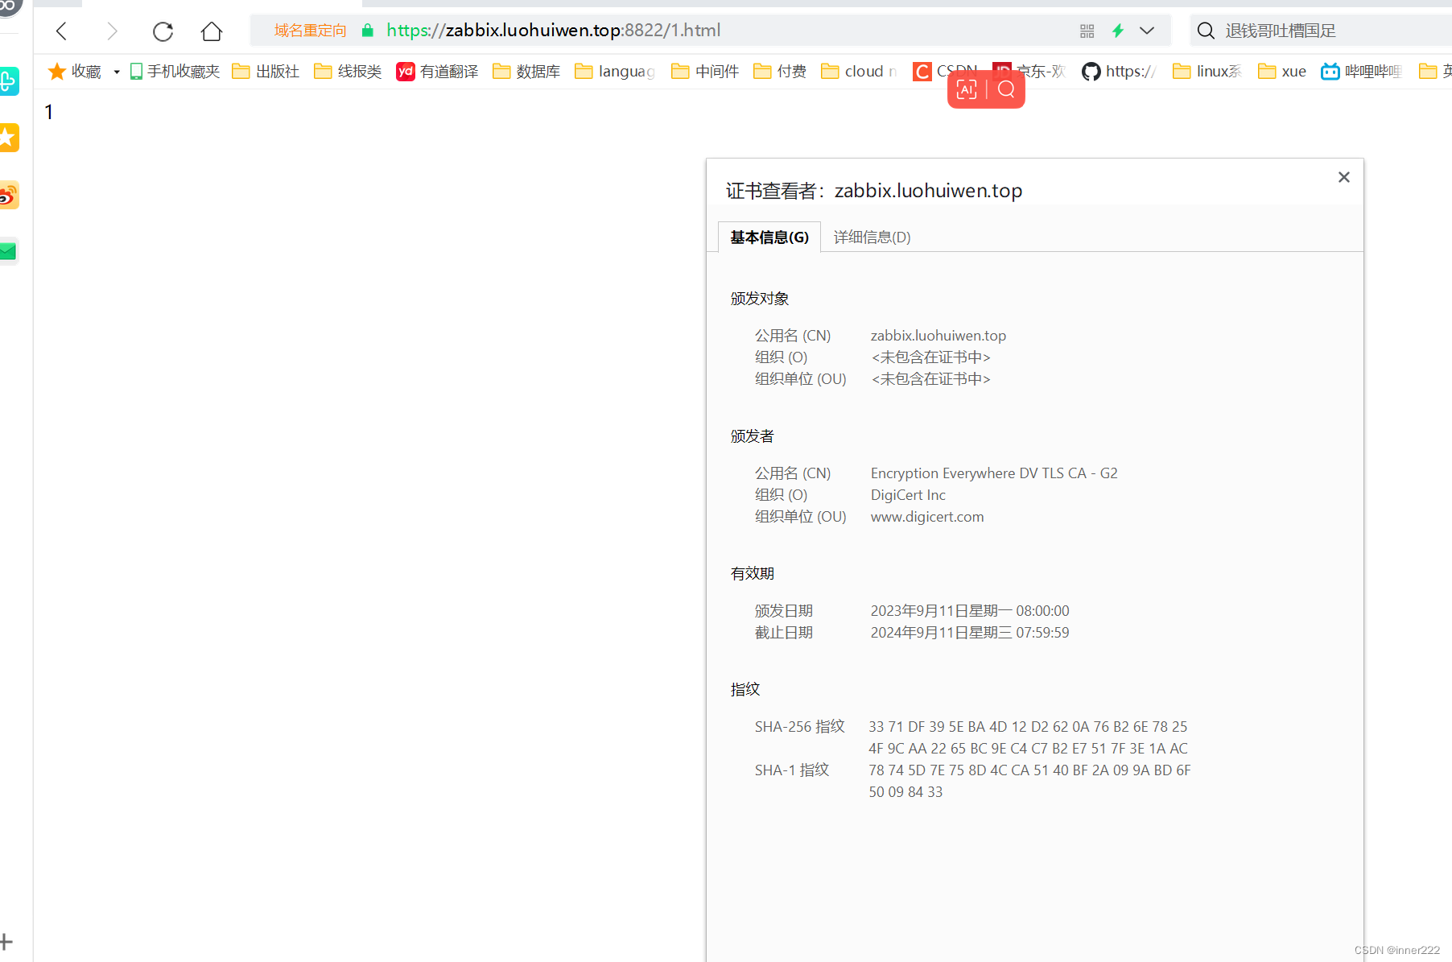Open the QR code icon in address bar

1087,31
